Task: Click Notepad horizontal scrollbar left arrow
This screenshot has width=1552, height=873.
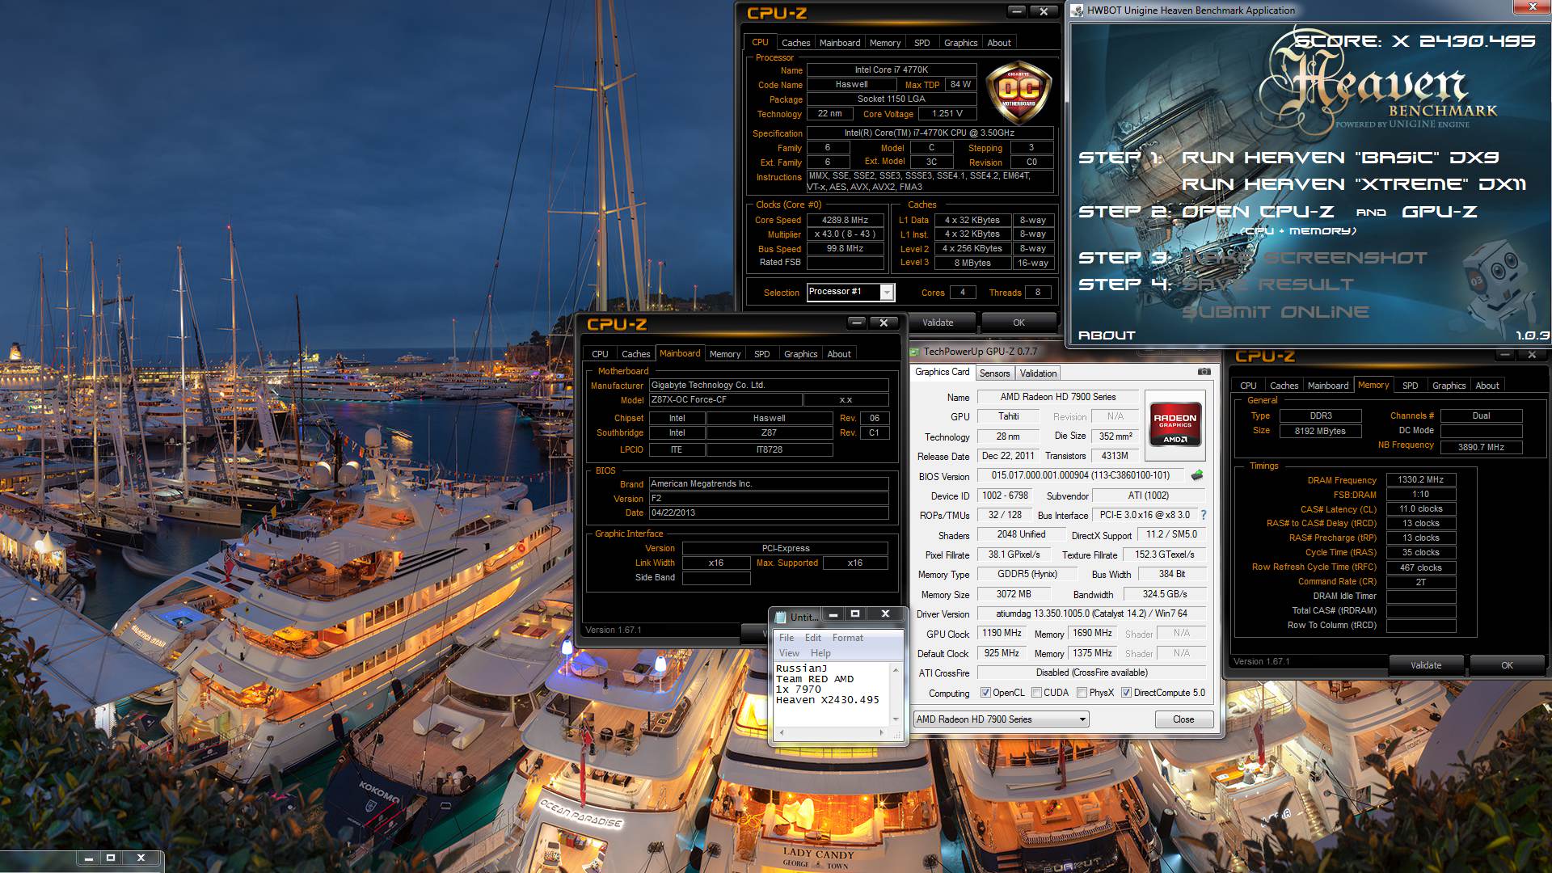Action: click(x=781, y=732)
